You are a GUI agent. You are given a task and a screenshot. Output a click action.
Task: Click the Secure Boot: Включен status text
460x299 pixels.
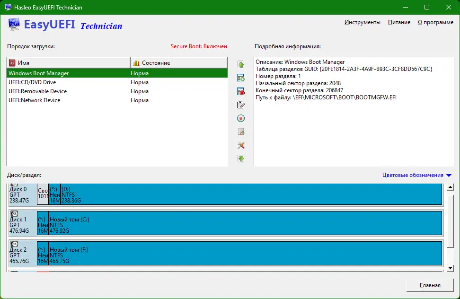pyautogui.click(x=199, y=46)
